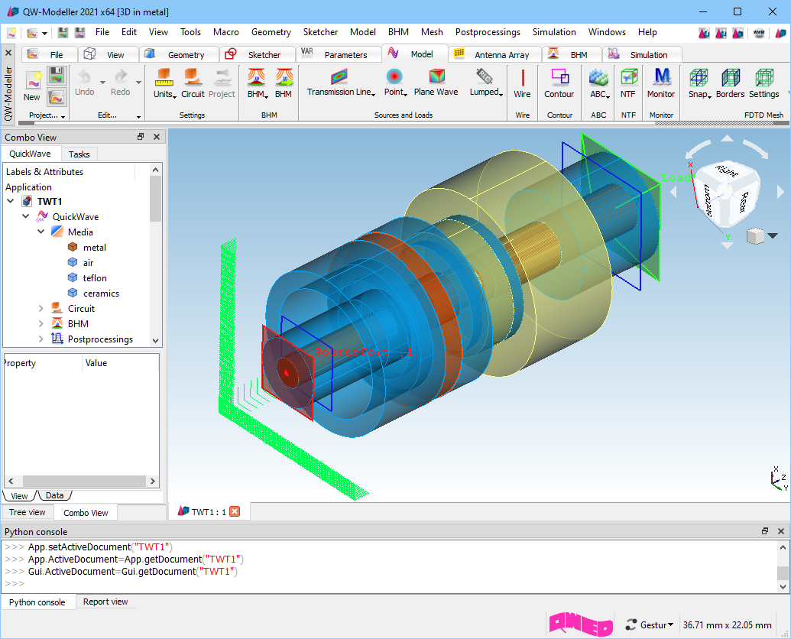Float the Python console panel
Viewport: 791px width, 639px height.
coord(765,531)
